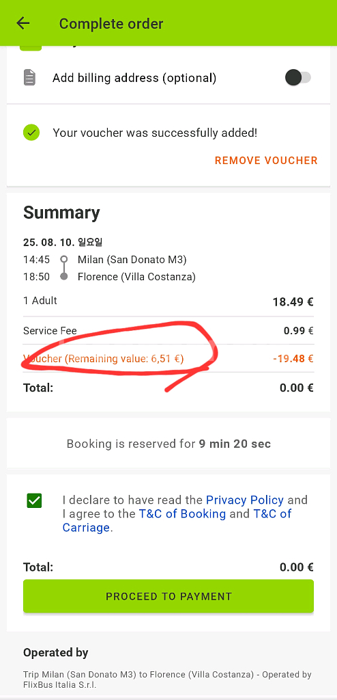This screenshot has height=700, width=337.
Task: Click the 1 Adult price row
Action: [168, 301]
